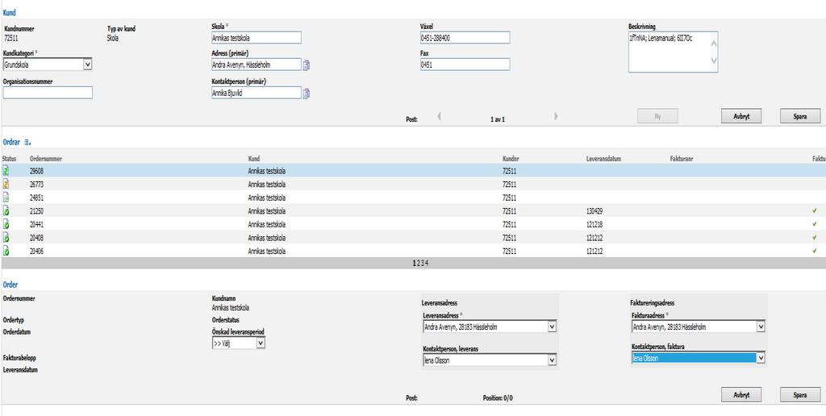The height and width of the screenshot is (416, 826).
Task: Click the Kundnr column header
Action: coord(511,159)
